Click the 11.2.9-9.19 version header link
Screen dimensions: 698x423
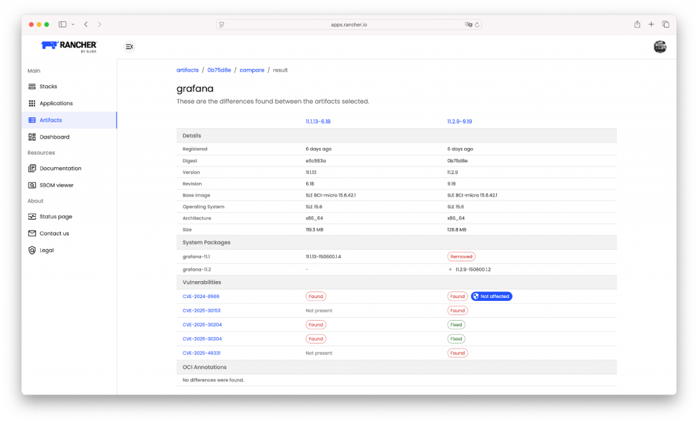(459, 121)
